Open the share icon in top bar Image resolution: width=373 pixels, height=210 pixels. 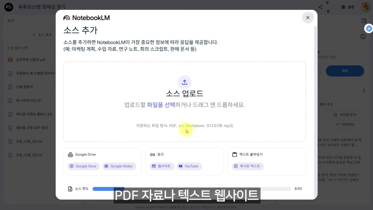click(321, 7)
